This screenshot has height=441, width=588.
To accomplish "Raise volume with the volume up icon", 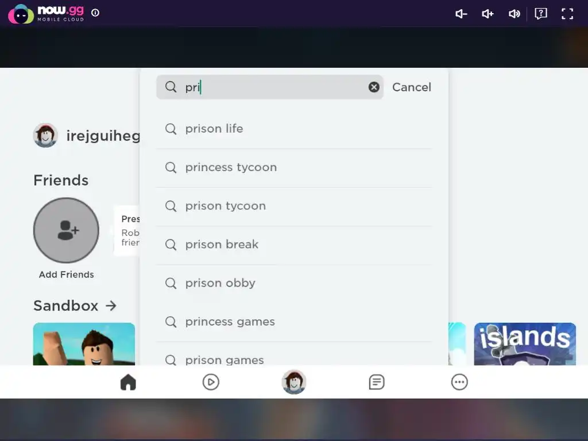I will tap(488, 14).
